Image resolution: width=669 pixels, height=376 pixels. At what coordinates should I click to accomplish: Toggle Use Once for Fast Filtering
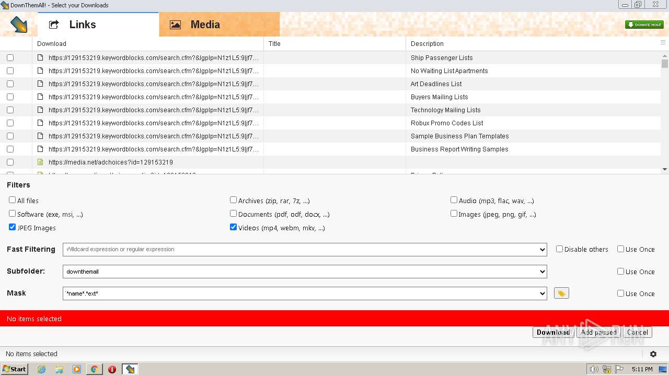point(620,249)
